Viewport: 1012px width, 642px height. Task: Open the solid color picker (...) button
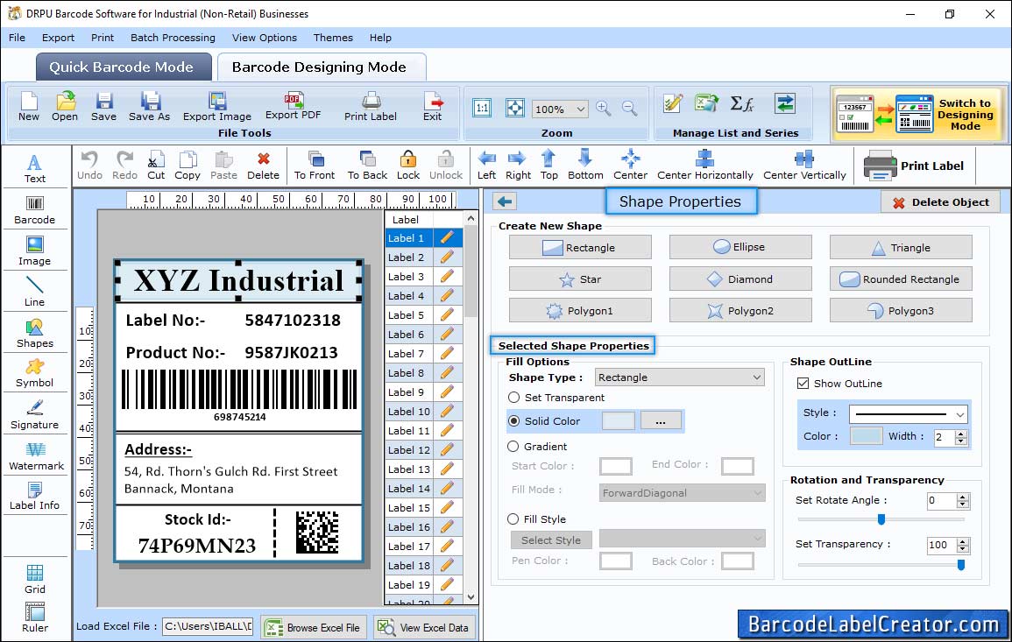point(661,420)
